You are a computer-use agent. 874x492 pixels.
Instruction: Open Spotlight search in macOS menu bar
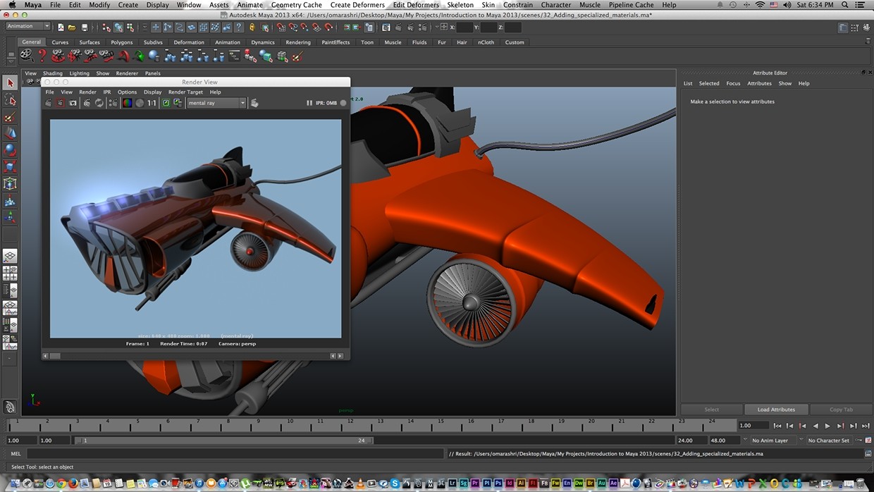coord(845,5)
